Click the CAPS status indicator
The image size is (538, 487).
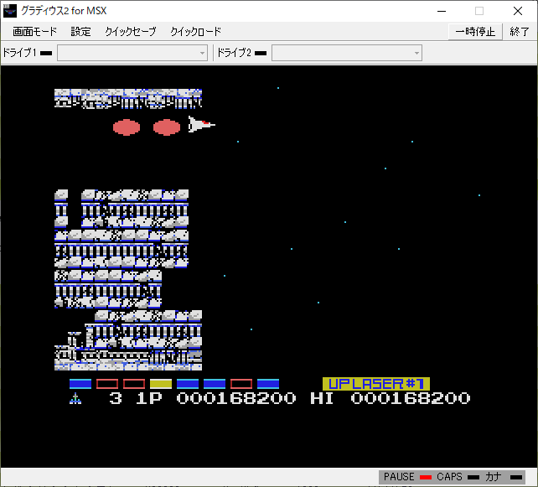pos(473,477)
